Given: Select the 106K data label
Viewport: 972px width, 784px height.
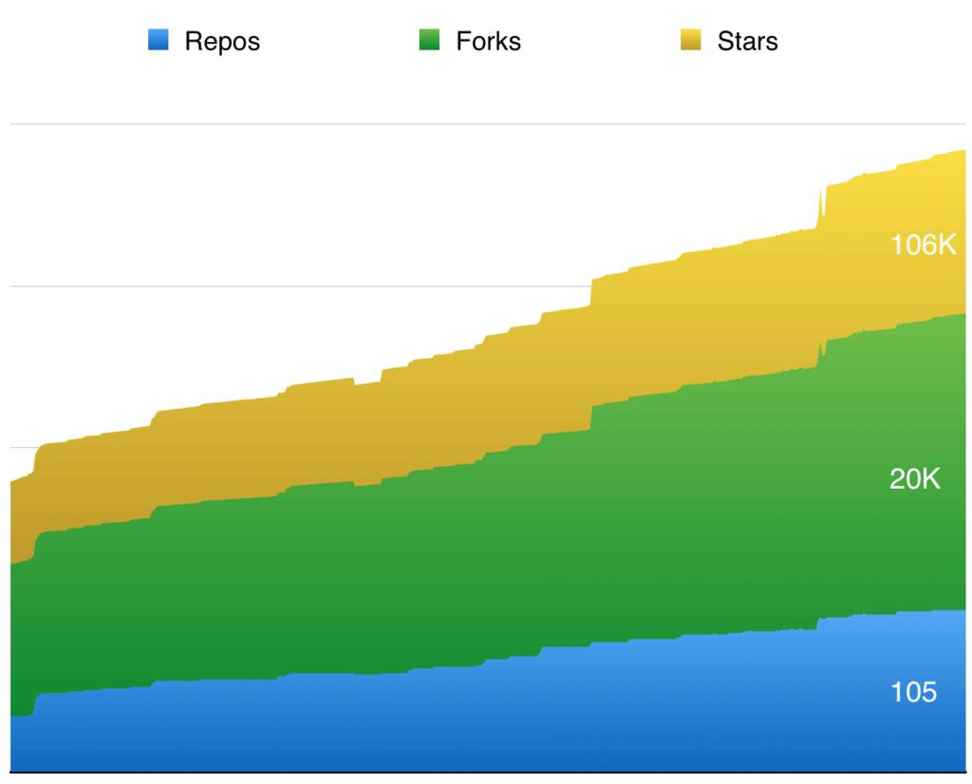Looking at the screenshot, I should click(923, 245).
